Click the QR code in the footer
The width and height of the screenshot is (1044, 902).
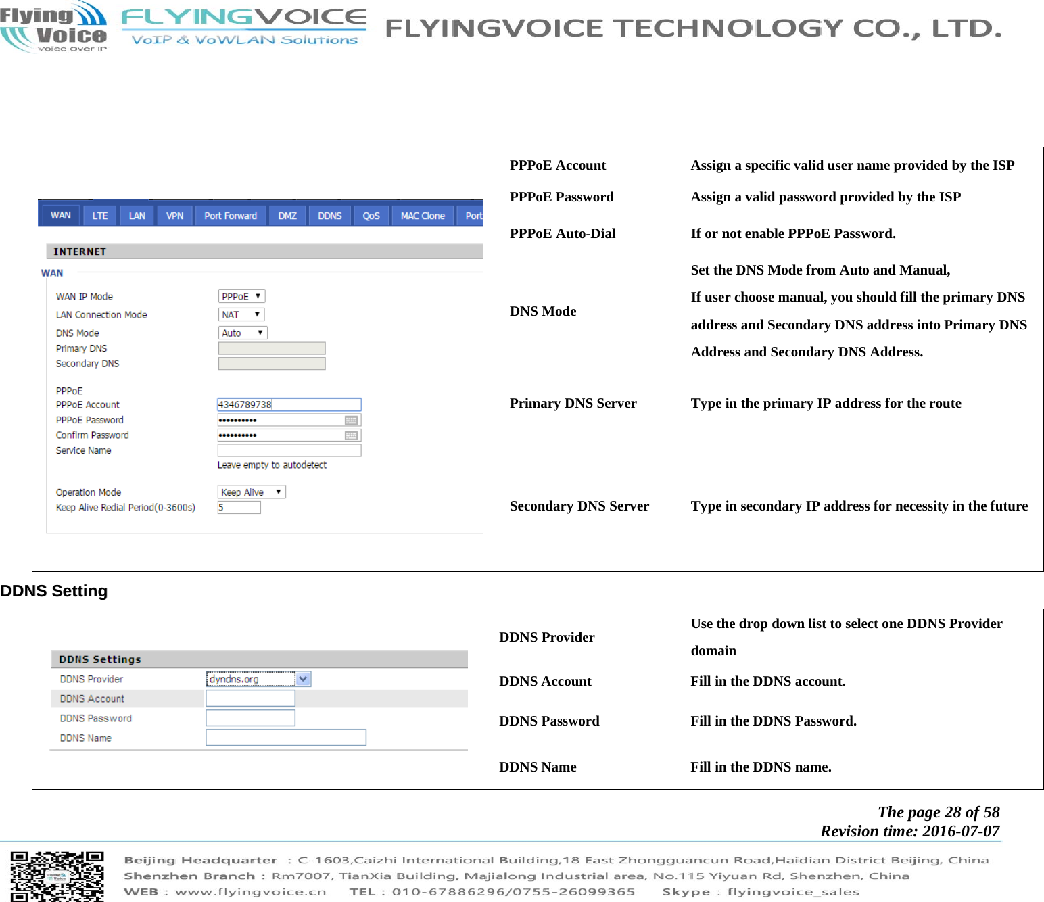click(57, 876)
